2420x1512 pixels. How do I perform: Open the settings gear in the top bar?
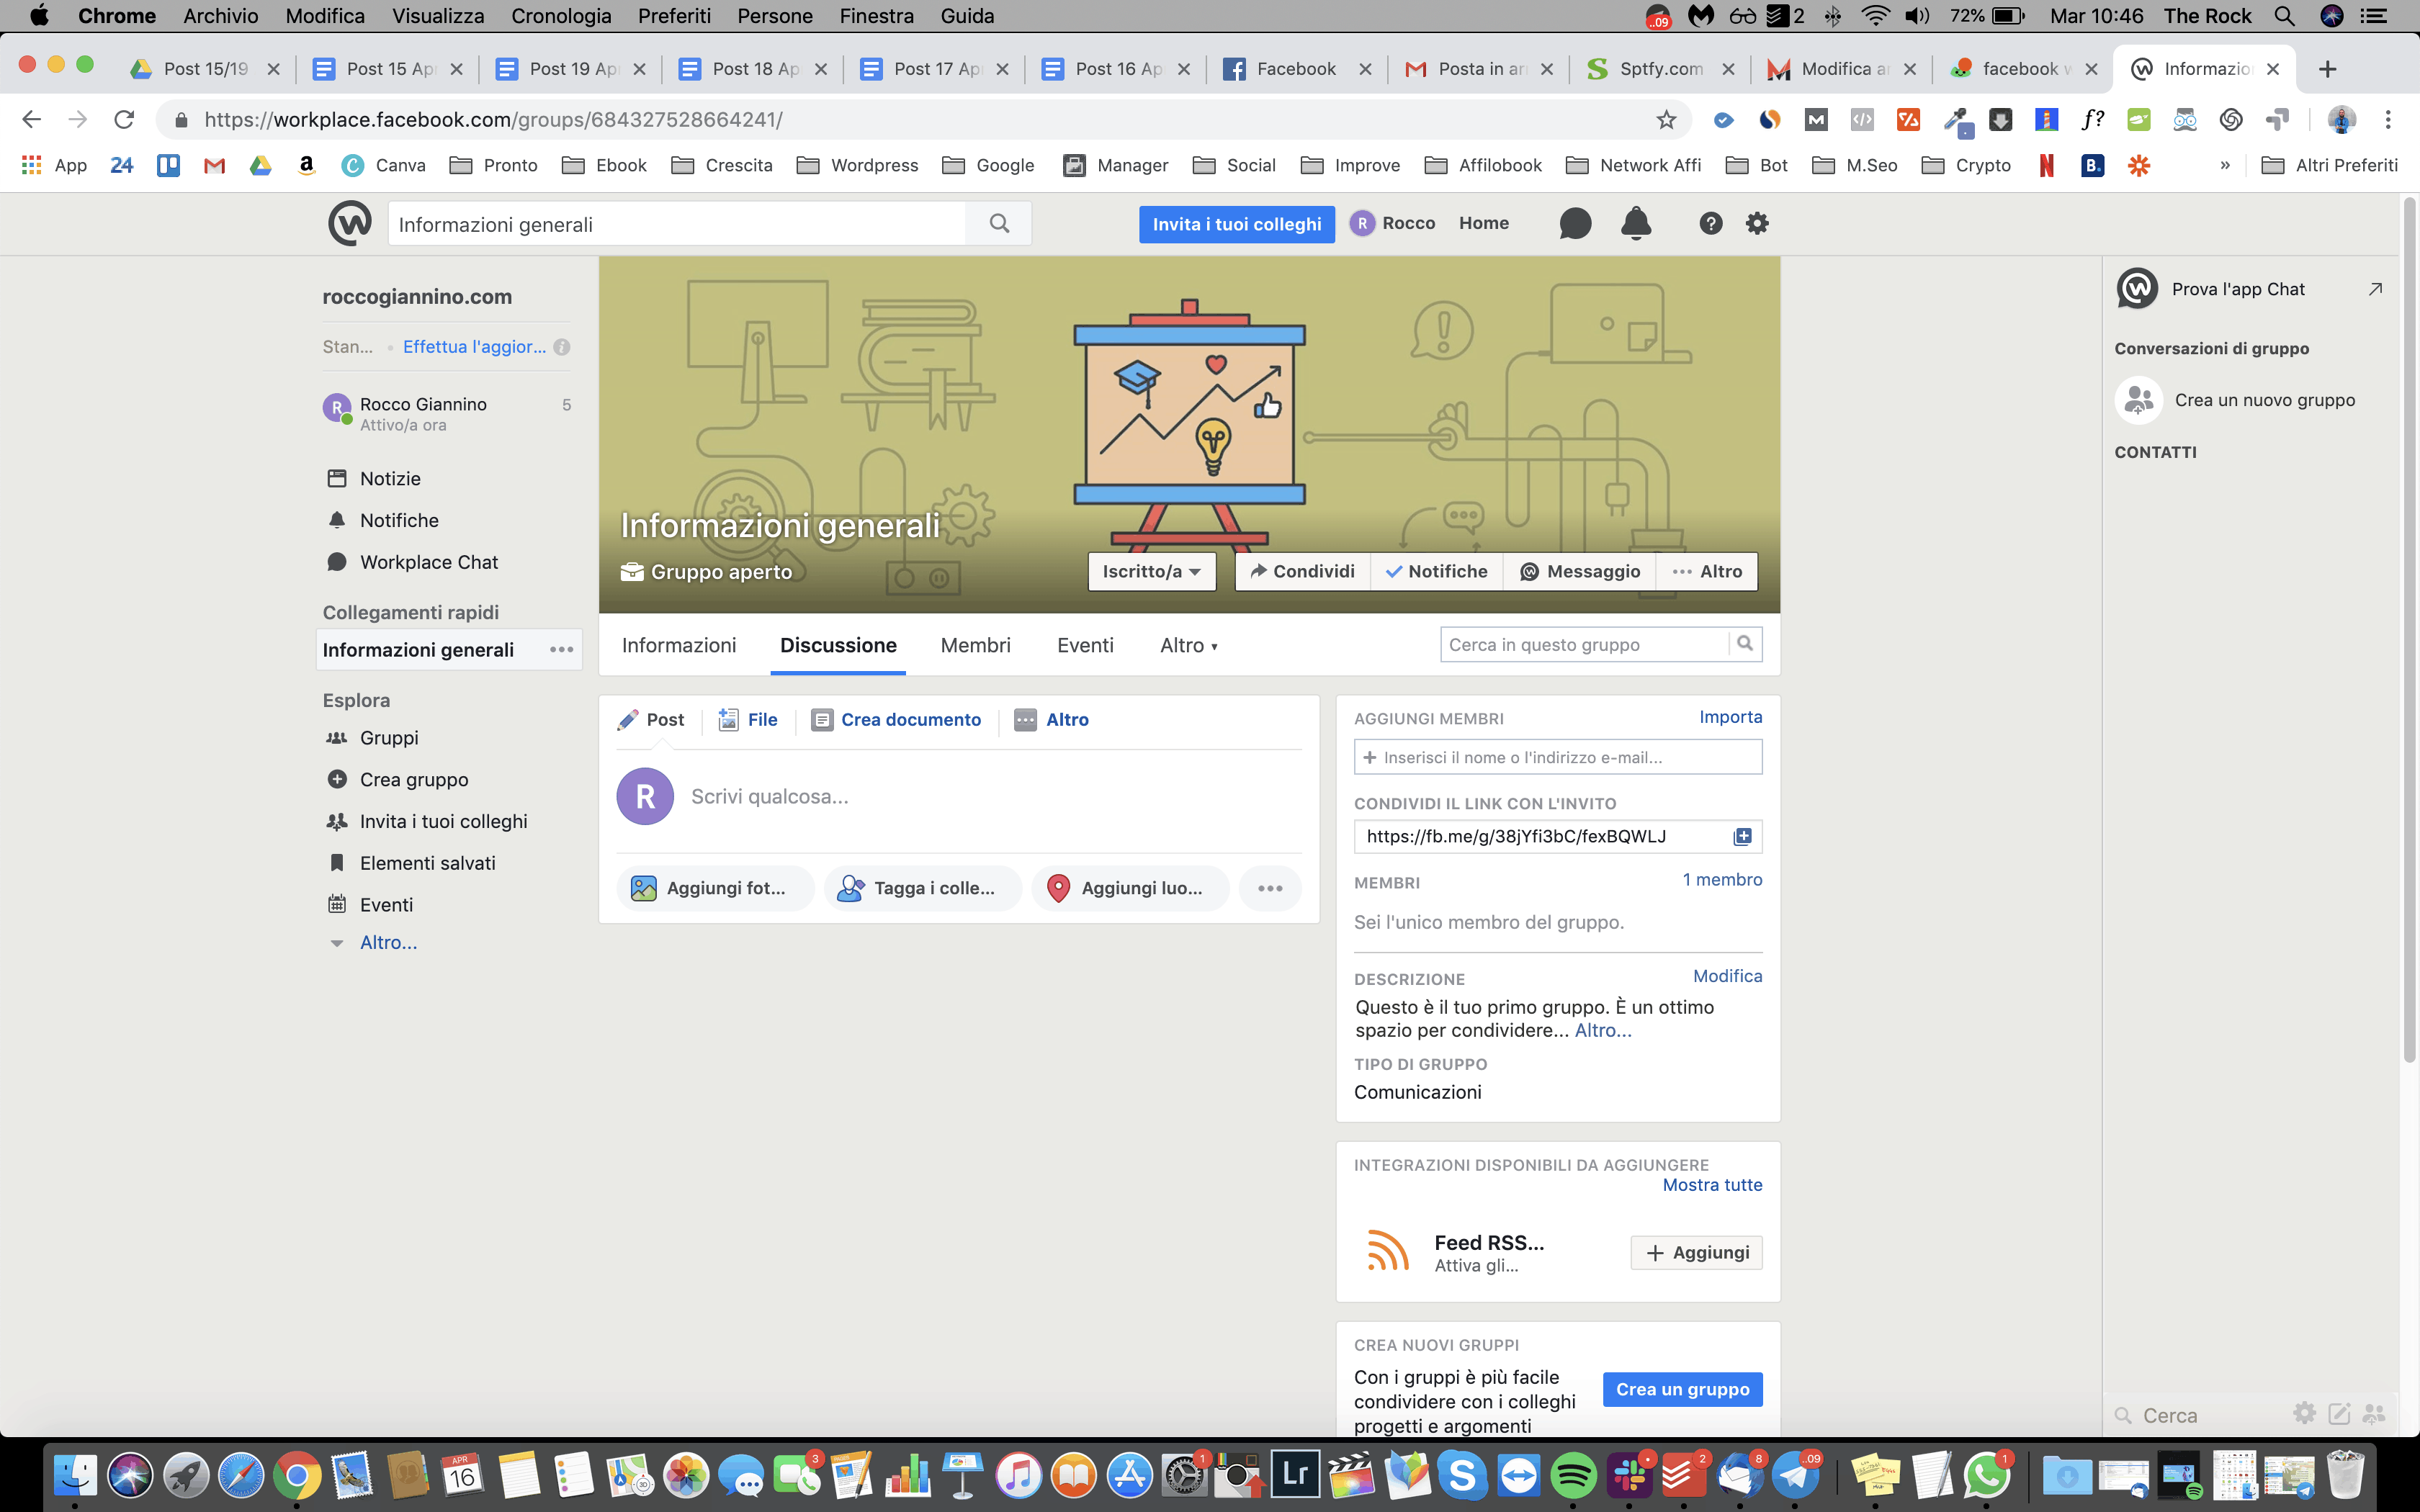(1758, 223)
